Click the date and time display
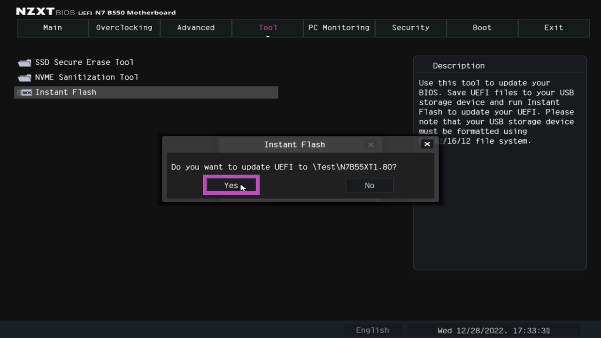 click(493, 330)
